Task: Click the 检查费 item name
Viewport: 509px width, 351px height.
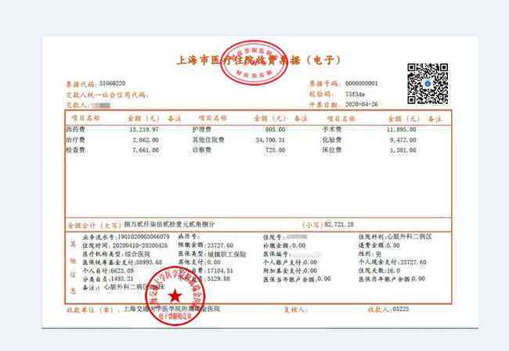Action: point(75,150)
